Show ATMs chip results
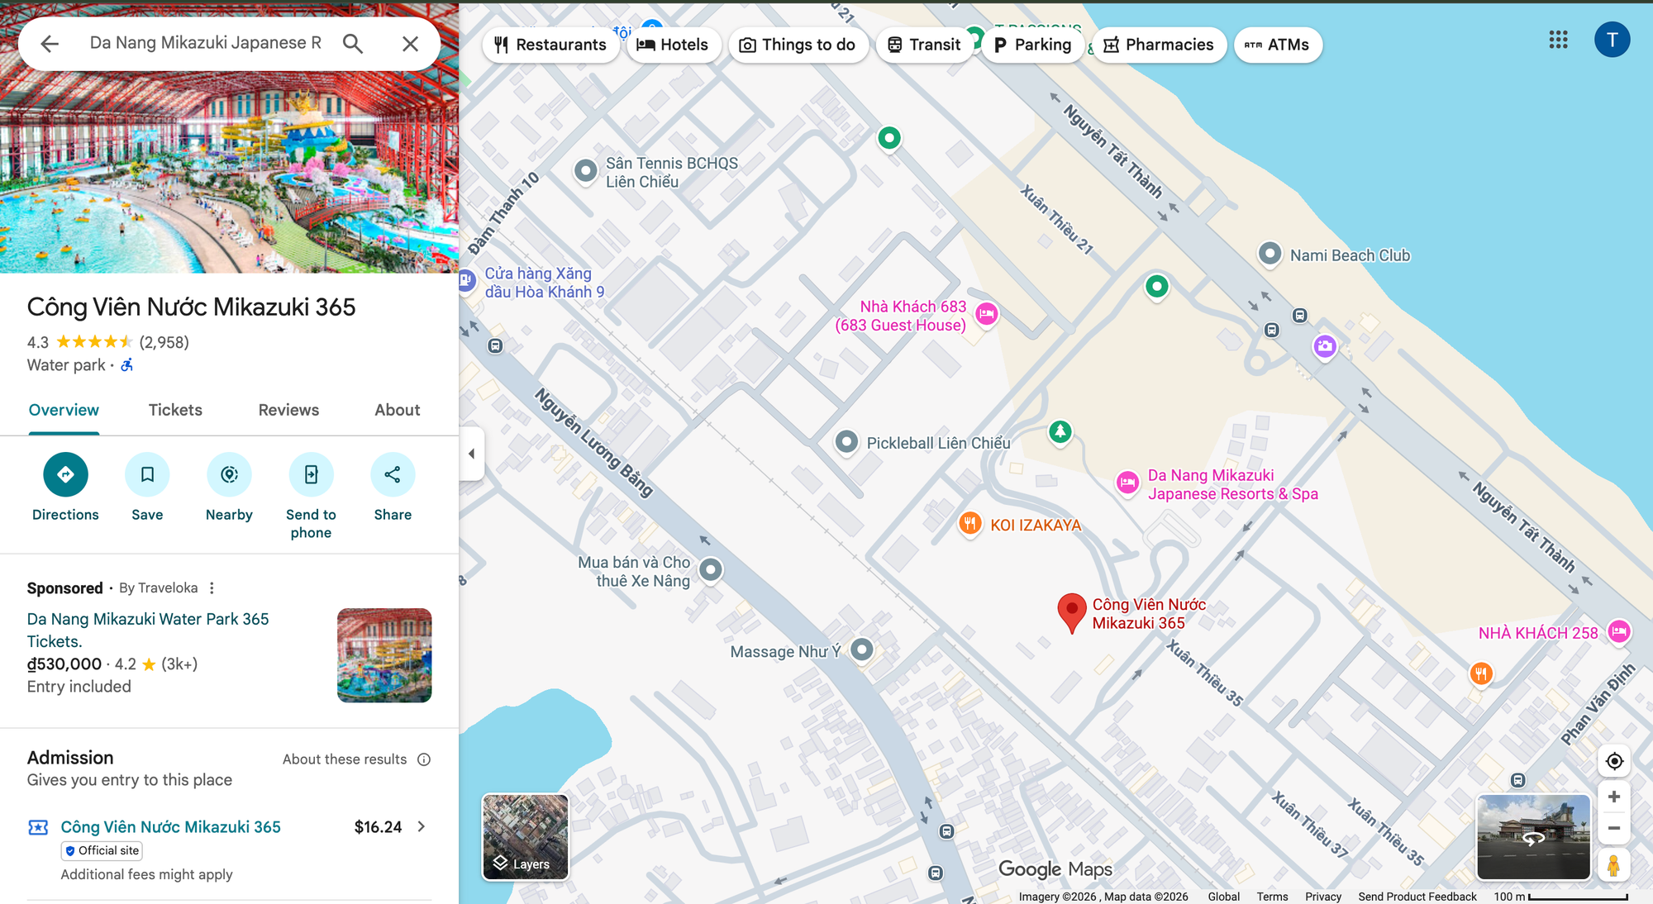This screenshot has height=904, width=1653. click(1278, 45)
